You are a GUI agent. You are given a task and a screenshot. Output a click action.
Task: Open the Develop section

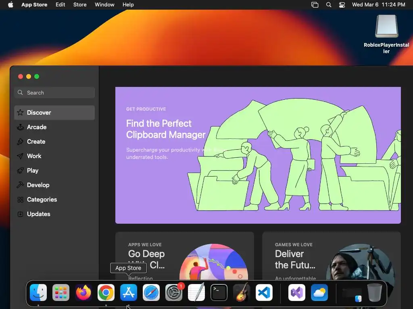tap(54, 185)
